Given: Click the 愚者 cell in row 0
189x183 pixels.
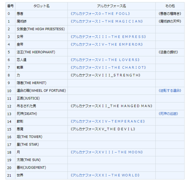Looking at the screenshot, I should [41, 14].
